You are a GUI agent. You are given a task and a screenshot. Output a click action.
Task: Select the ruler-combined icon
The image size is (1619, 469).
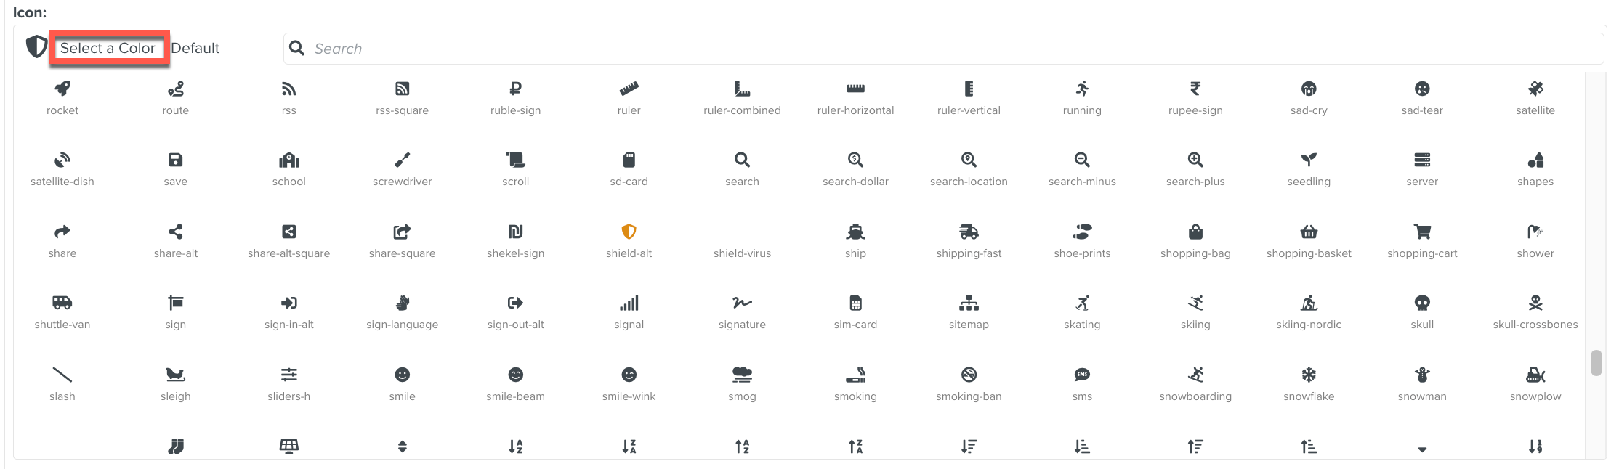pos(742,89)
